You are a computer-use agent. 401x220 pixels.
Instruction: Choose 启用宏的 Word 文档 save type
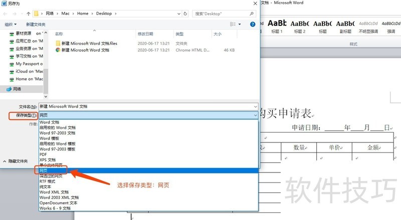(x=148, y=127)
